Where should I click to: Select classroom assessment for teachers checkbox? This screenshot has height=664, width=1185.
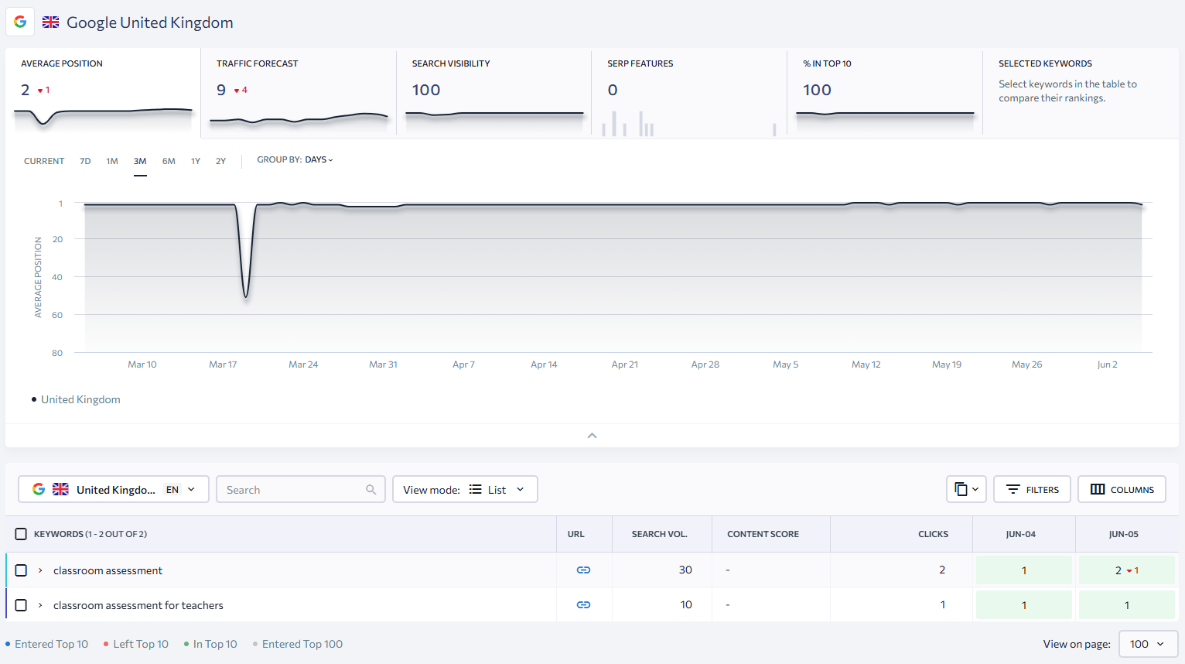(x=21, y=605)
